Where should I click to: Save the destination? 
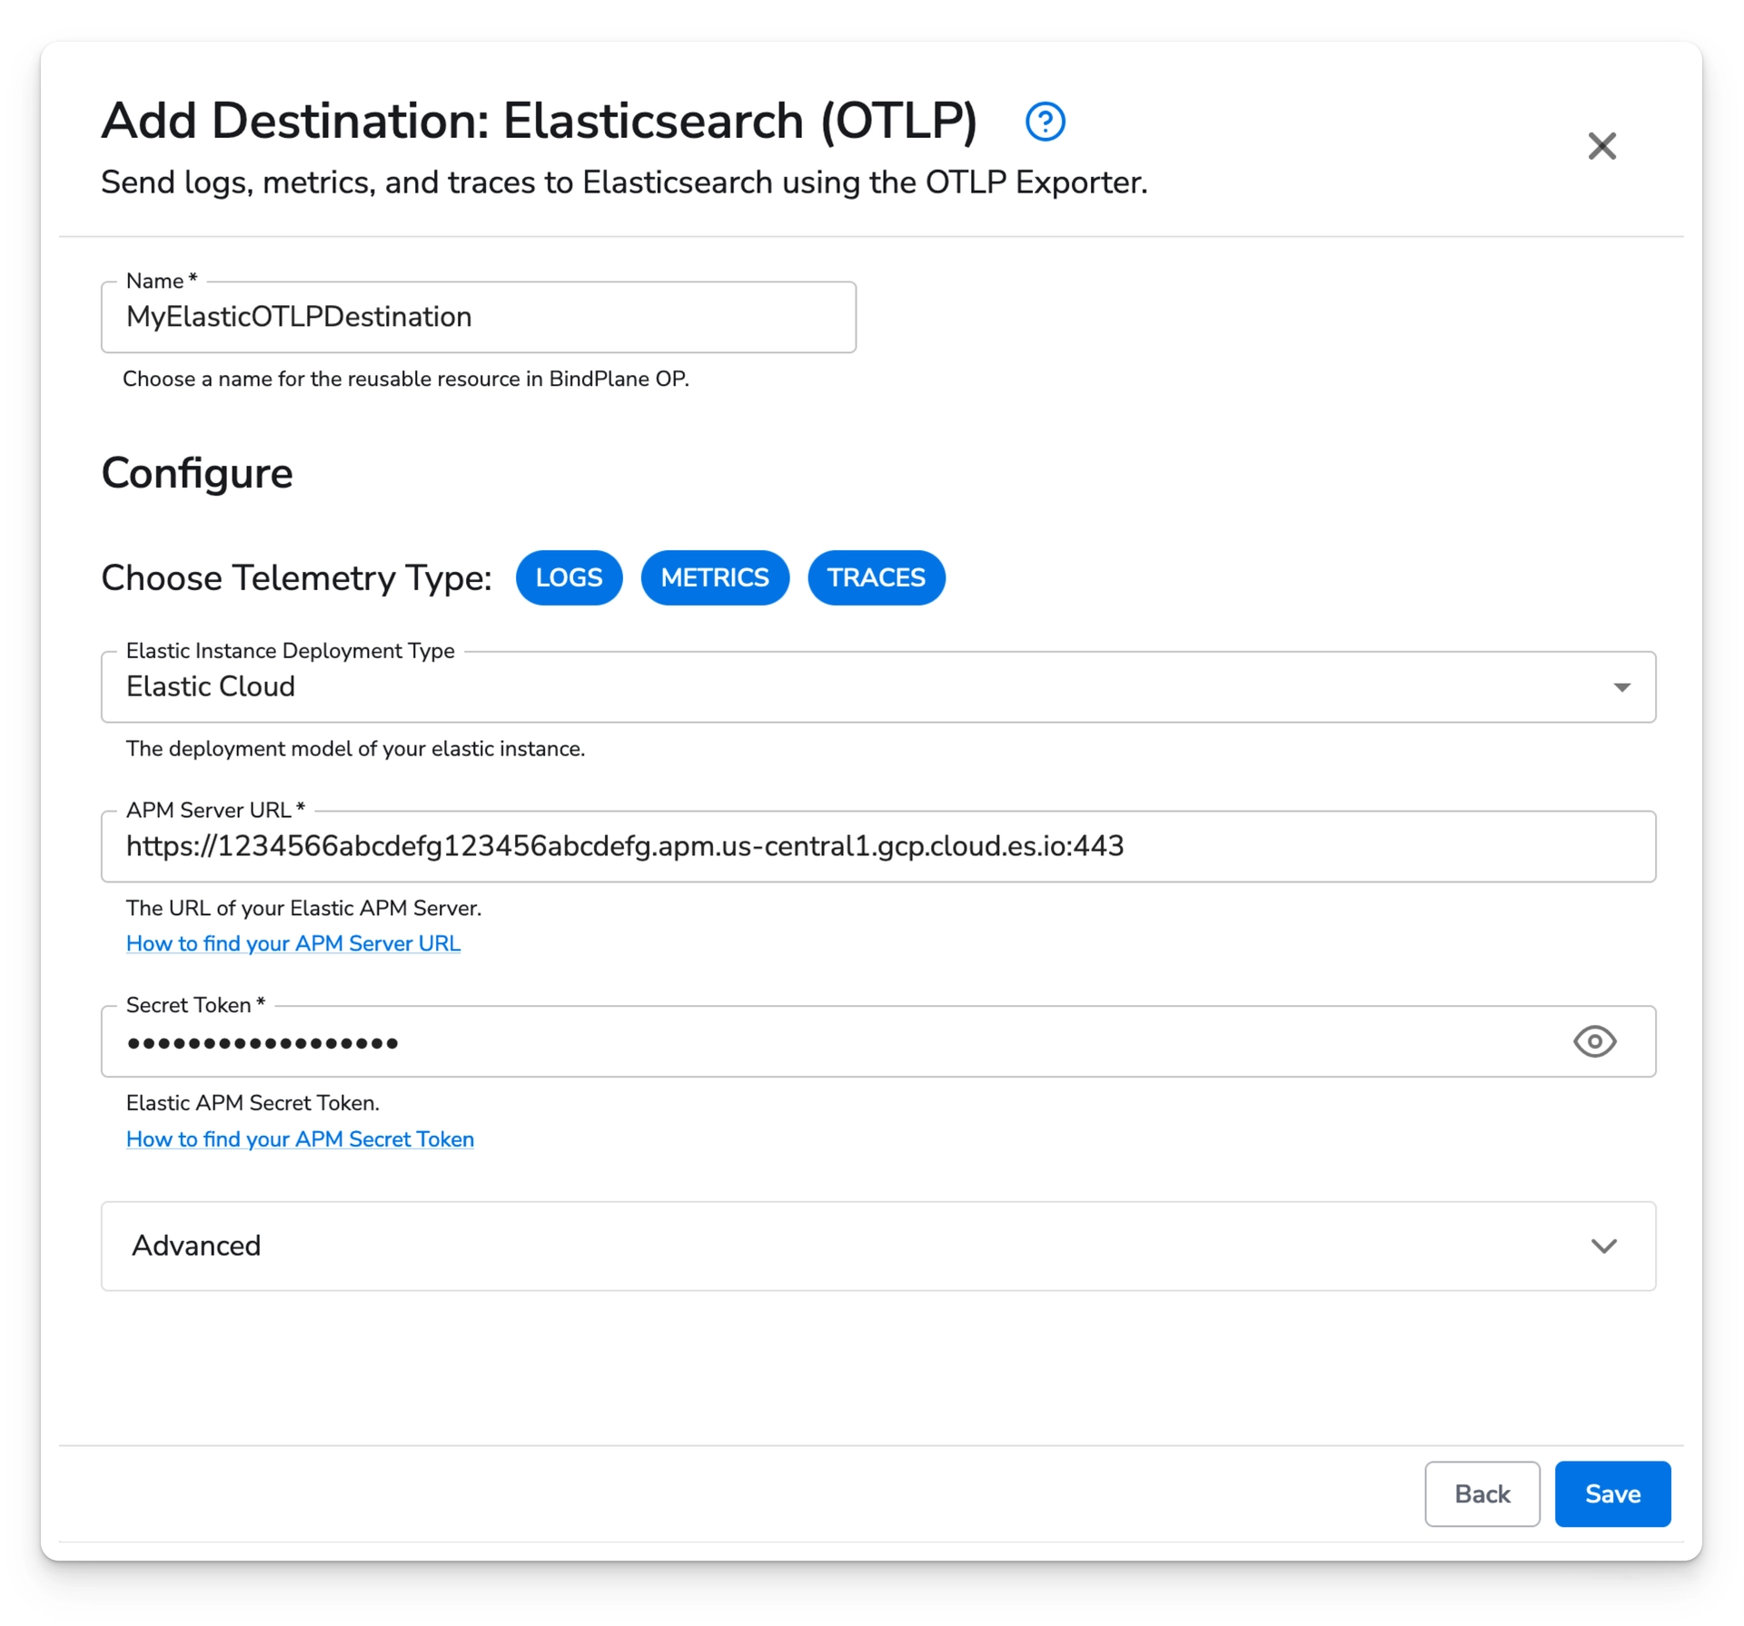tap(1612, 1493)
